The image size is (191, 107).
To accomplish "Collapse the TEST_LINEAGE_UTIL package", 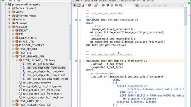I will [13, 56].
